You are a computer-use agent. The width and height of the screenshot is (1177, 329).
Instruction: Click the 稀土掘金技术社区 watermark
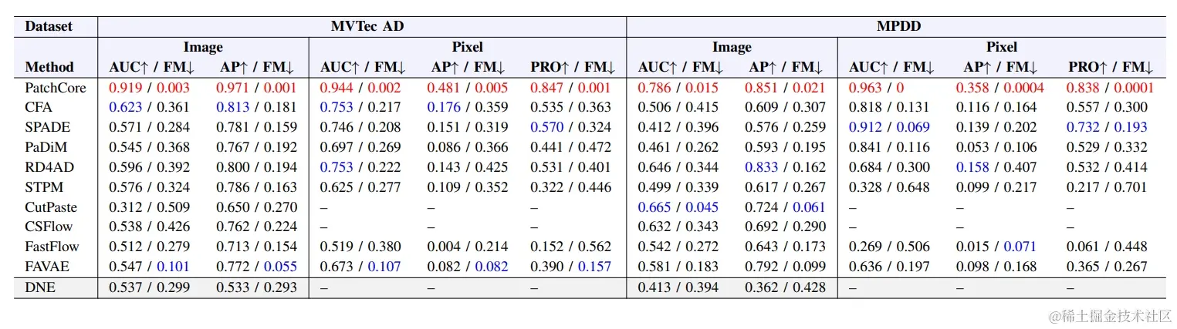click(x=1110, y=316)
